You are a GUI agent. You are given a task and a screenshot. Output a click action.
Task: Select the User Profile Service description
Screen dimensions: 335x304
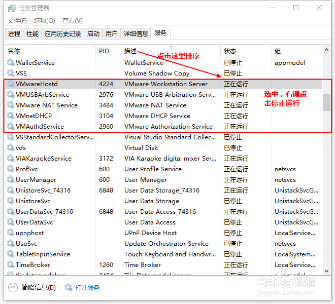153,169
